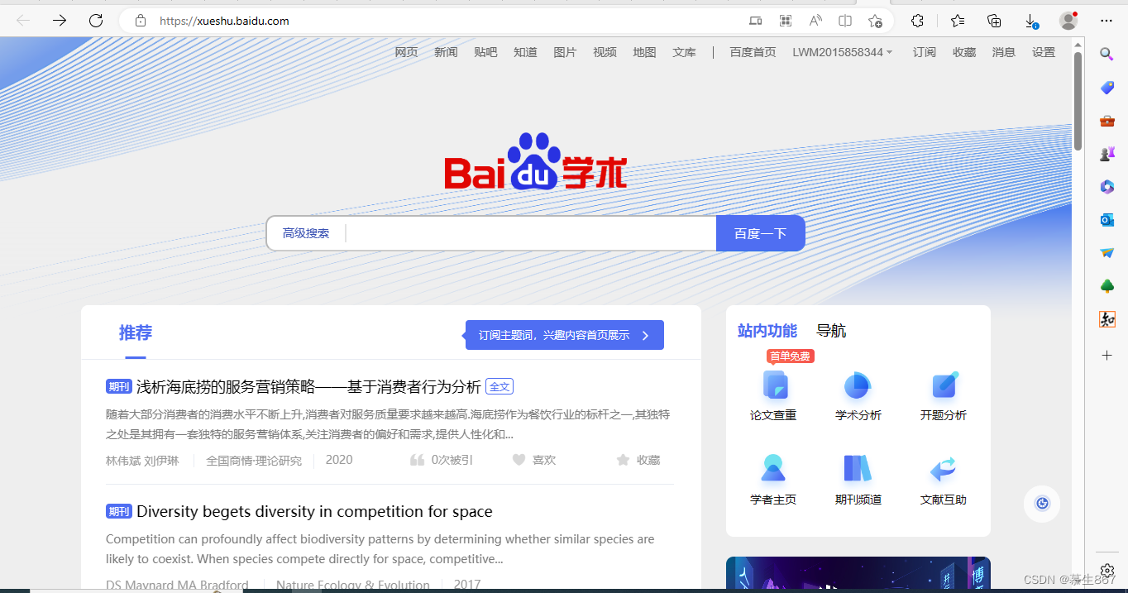Open the split screen icon
The width and height of the screenshot is (1128, 593).
pyautogui.click(x=845, y=21)
